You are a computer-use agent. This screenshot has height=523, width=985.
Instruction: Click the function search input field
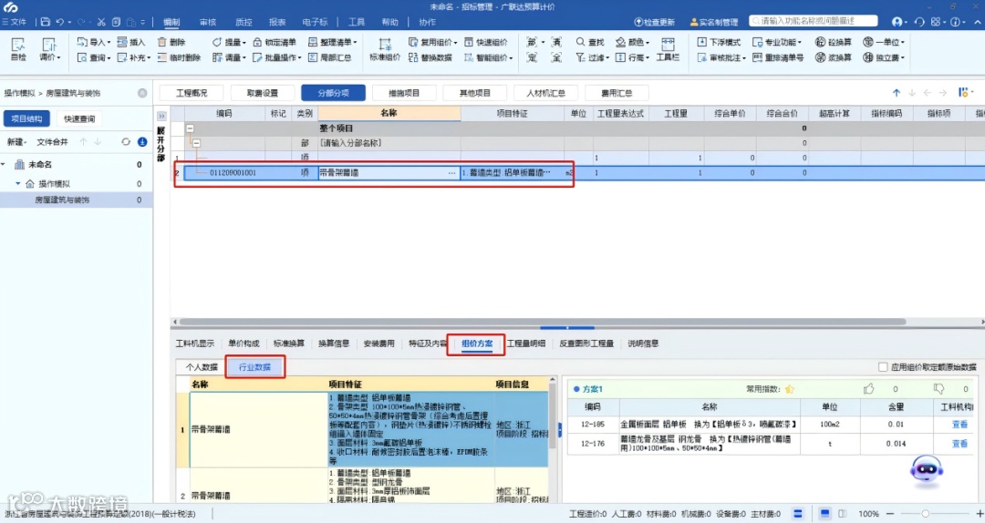[813, 21]
